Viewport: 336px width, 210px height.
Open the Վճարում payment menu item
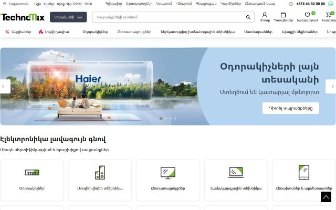point(184,4)
